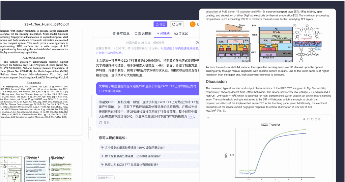Select the AI辅助 tab

(163, 33)
